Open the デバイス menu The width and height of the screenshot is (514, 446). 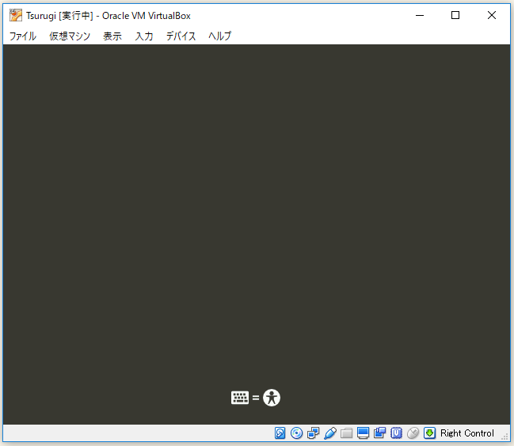[181, 36]
